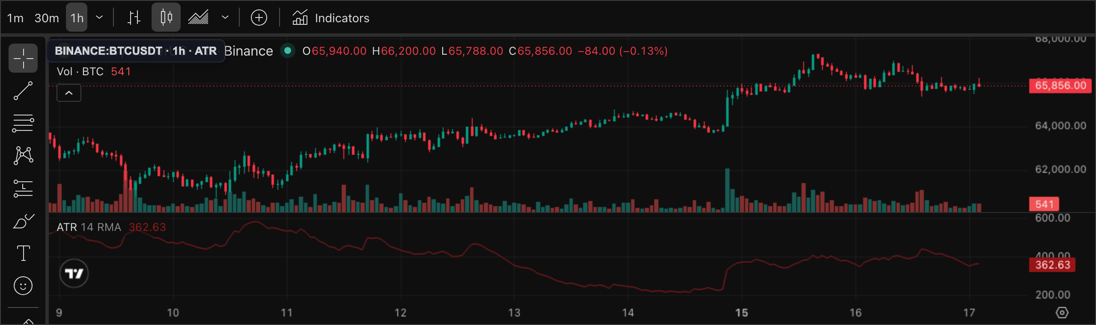1096x325 pixels.
Task: Click the date 15 on time axis
Action: click(x=742, y=313)
